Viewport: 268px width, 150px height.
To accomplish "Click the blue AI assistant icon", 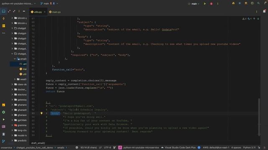I will point(240,3).
